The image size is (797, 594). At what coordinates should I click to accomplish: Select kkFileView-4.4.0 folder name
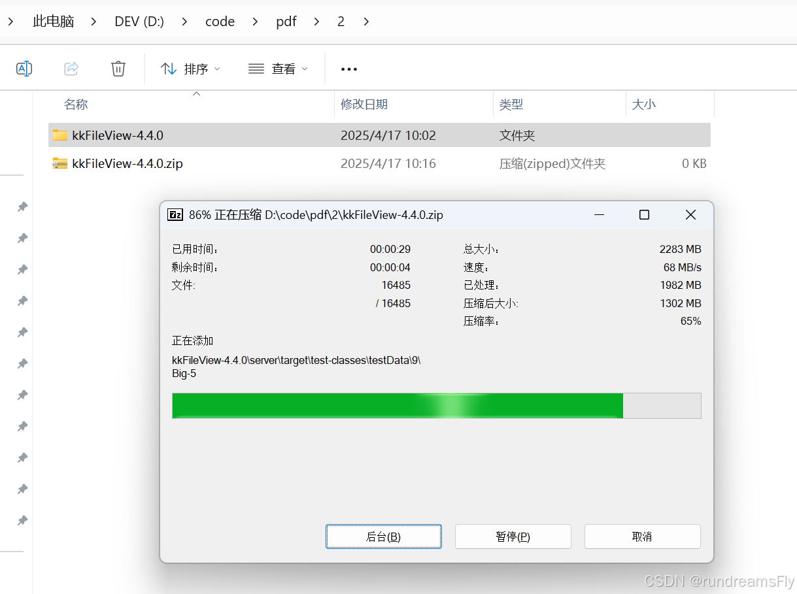(x=118, y=136)
